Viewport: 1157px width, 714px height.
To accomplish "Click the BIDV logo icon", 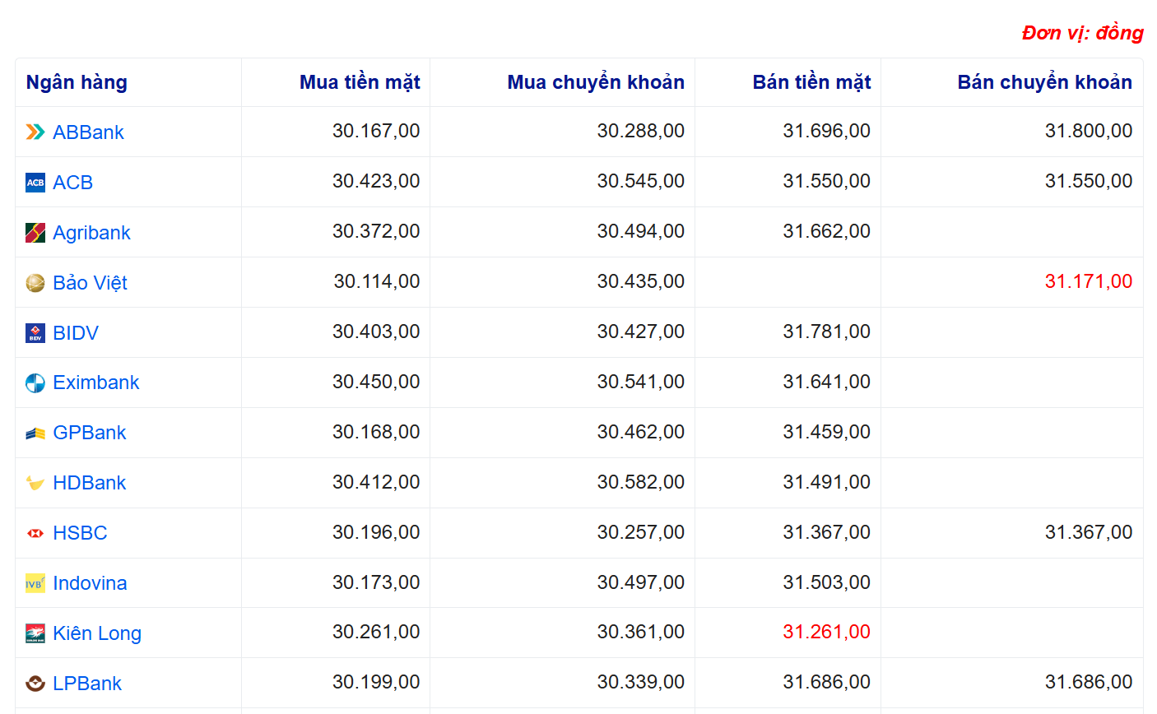I will tap(35, 333).
